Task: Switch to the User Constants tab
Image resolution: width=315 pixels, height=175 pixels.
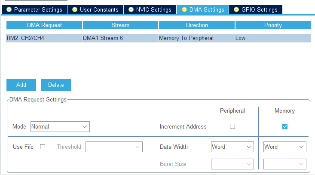Action: [95, 9]
